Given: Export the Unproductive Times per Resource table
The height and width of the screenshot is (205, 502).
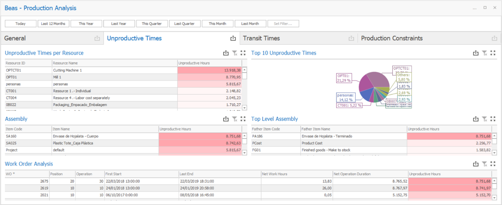Looking at the screenshot, I should coord(226,53).
